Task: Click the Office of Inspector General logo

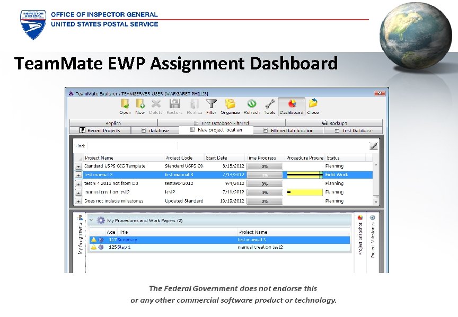Action: pos(33,24)
